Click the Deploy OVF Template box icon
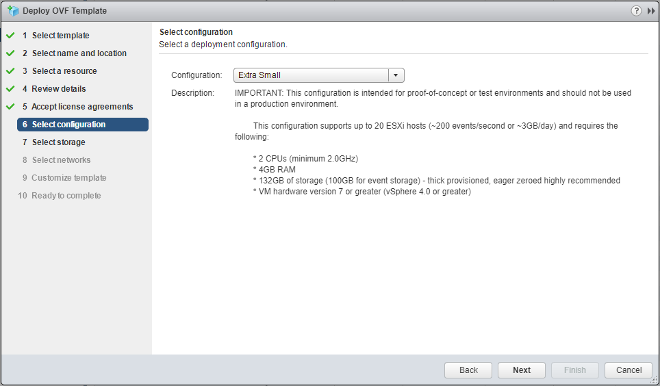The width and height of the screenshot is (660, 386). (x=12, y=11)
